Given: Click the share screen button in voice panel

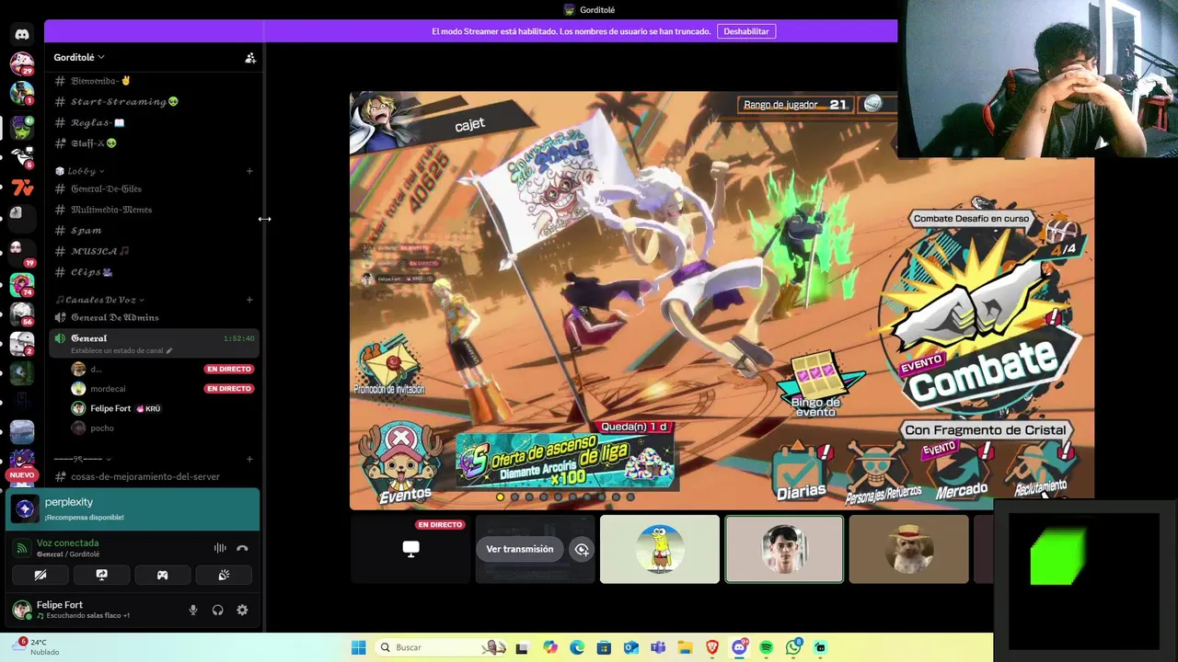Looking at the screenshot, I should click(101, 575).
